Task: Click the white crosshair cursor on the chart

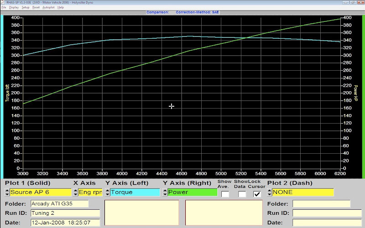Action: pos(172,106)
